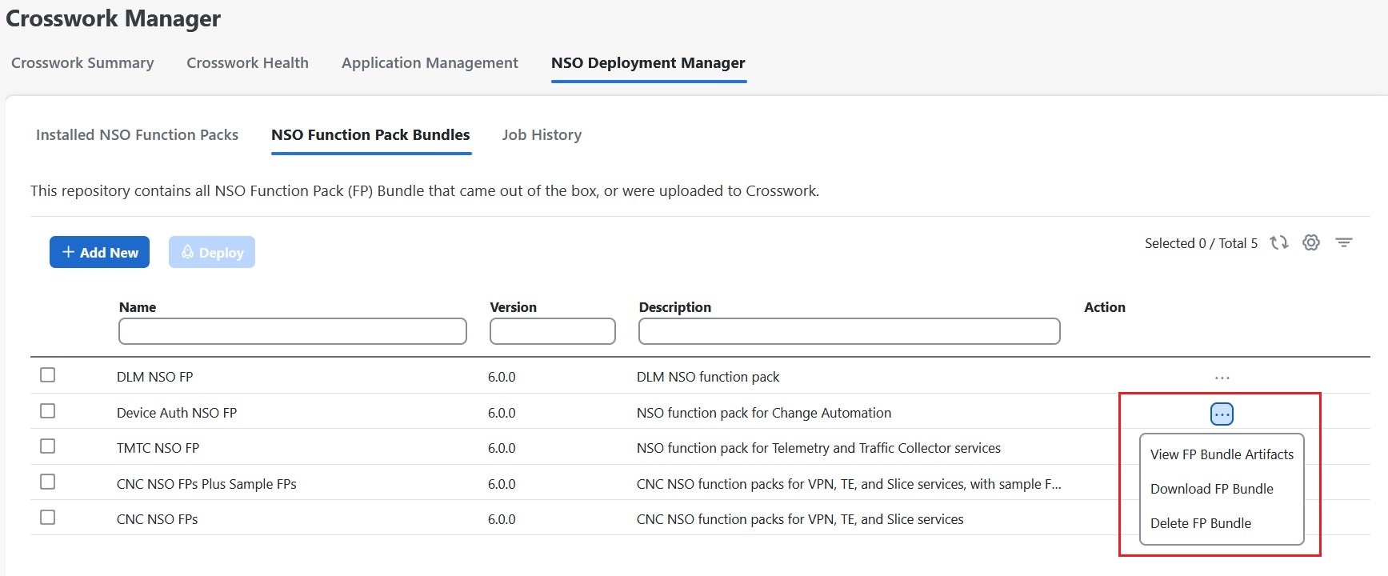Select checkbox for DLM NSO FP
Screen dimensions: 1388x576
pos(48,375)
